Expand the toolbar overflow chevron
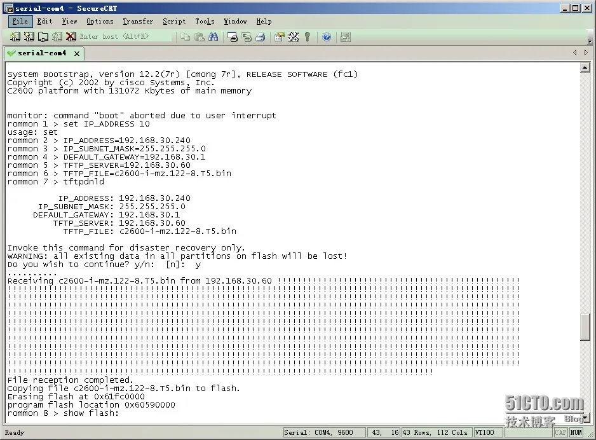 click(x=590, y=40)
